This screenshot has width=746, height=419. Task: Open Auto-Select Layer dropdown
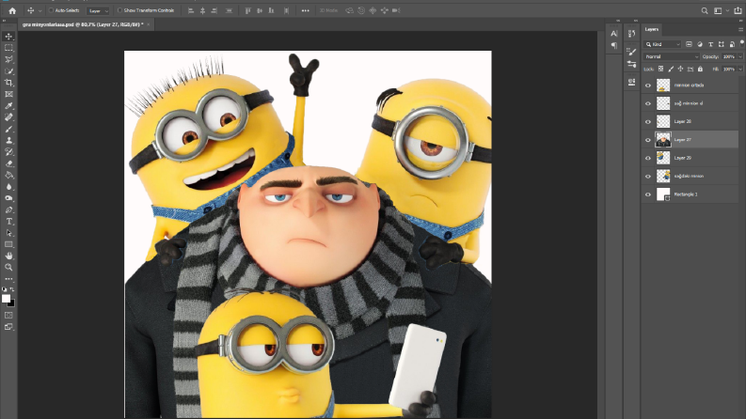99,10
